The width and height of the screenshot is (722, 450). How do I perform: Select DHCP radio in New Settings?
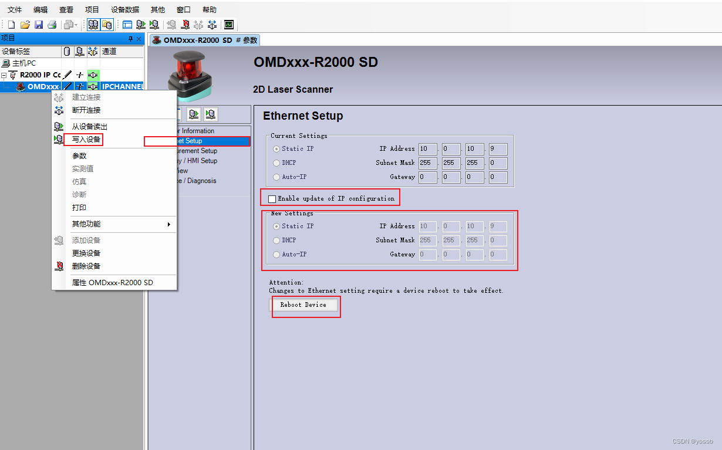(276, 241)
